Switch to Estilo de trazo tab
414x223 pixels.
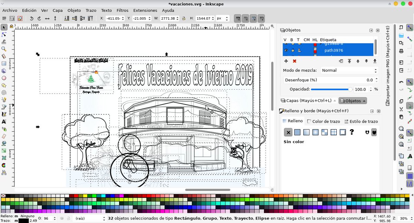tap(361, 121)
